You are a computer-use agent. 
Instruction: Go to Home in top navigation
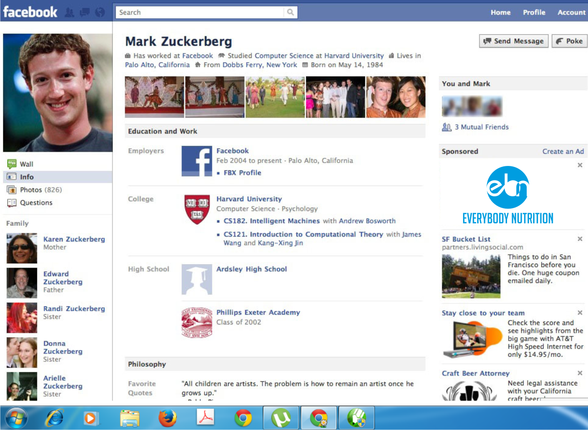click(x=501, y=12)
